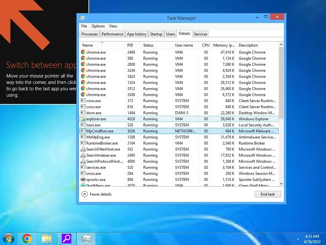
Task: Click the SearchFilterHost.exe icon
Action: 83,149
